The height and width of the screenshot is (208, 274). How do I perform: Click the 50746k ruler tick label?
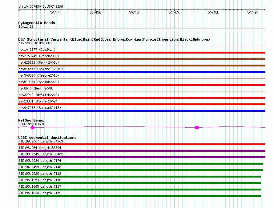[135, 12]
